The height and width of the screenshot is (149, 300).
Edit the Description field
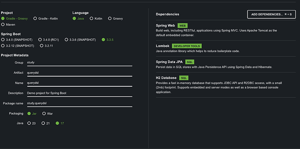point(79,93)
